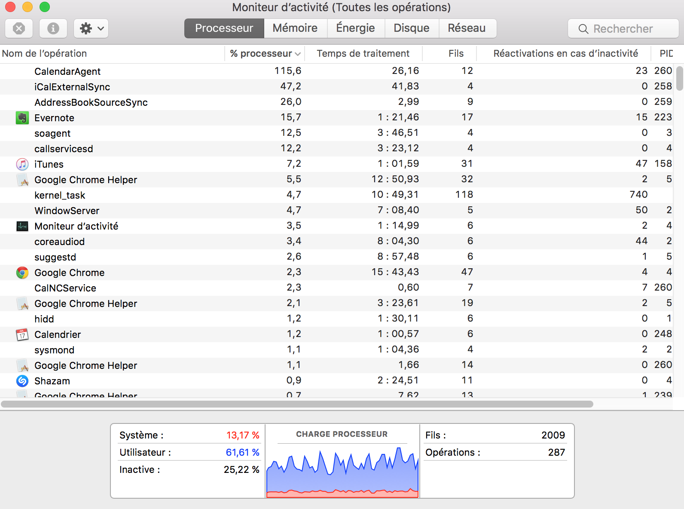Sort by Fils column header

[449, 54]
